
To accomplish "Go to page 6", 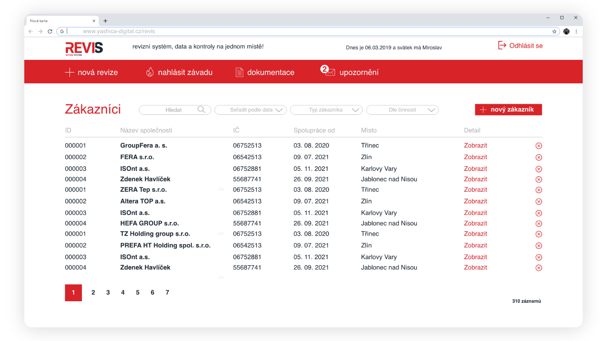I will 153,293.
